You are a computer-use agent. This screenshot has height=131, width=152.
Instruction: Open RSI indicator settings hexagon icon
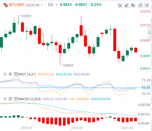click(x=10, y=74)
